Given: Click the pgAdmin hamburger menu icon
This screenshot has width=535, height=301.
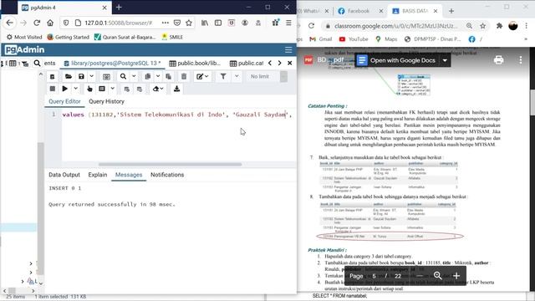Looking at the screenshot, I should pyautogui.click(x=288, y=50).
